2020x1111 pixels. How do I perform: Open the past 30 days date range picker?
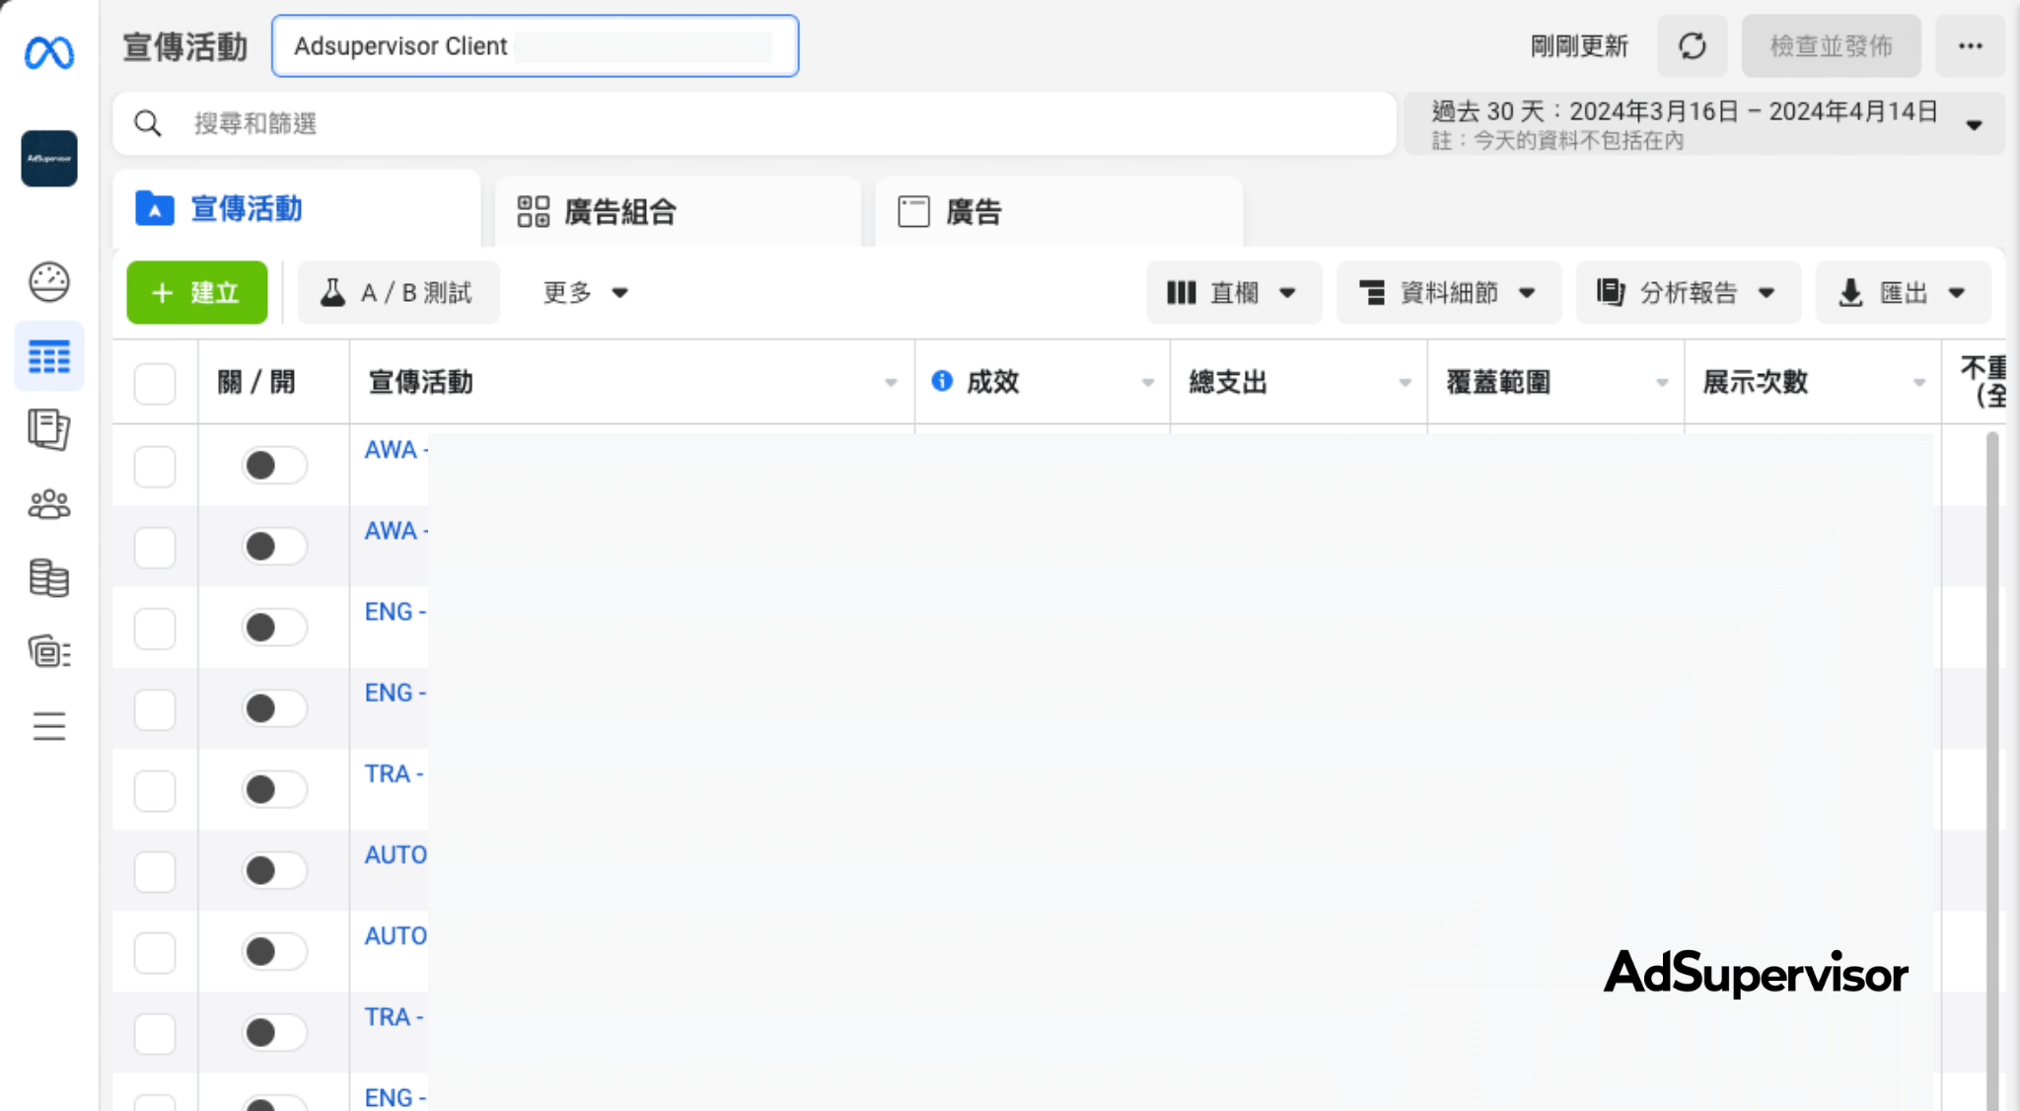[1704, 123]
